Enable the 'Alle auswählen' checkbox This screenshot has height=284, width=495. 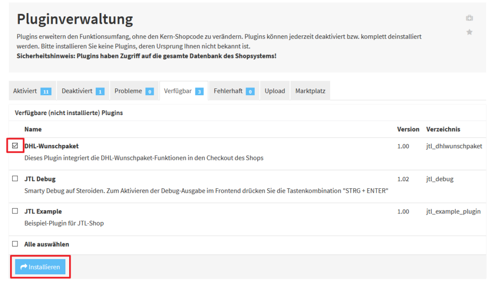pos(15,244)
